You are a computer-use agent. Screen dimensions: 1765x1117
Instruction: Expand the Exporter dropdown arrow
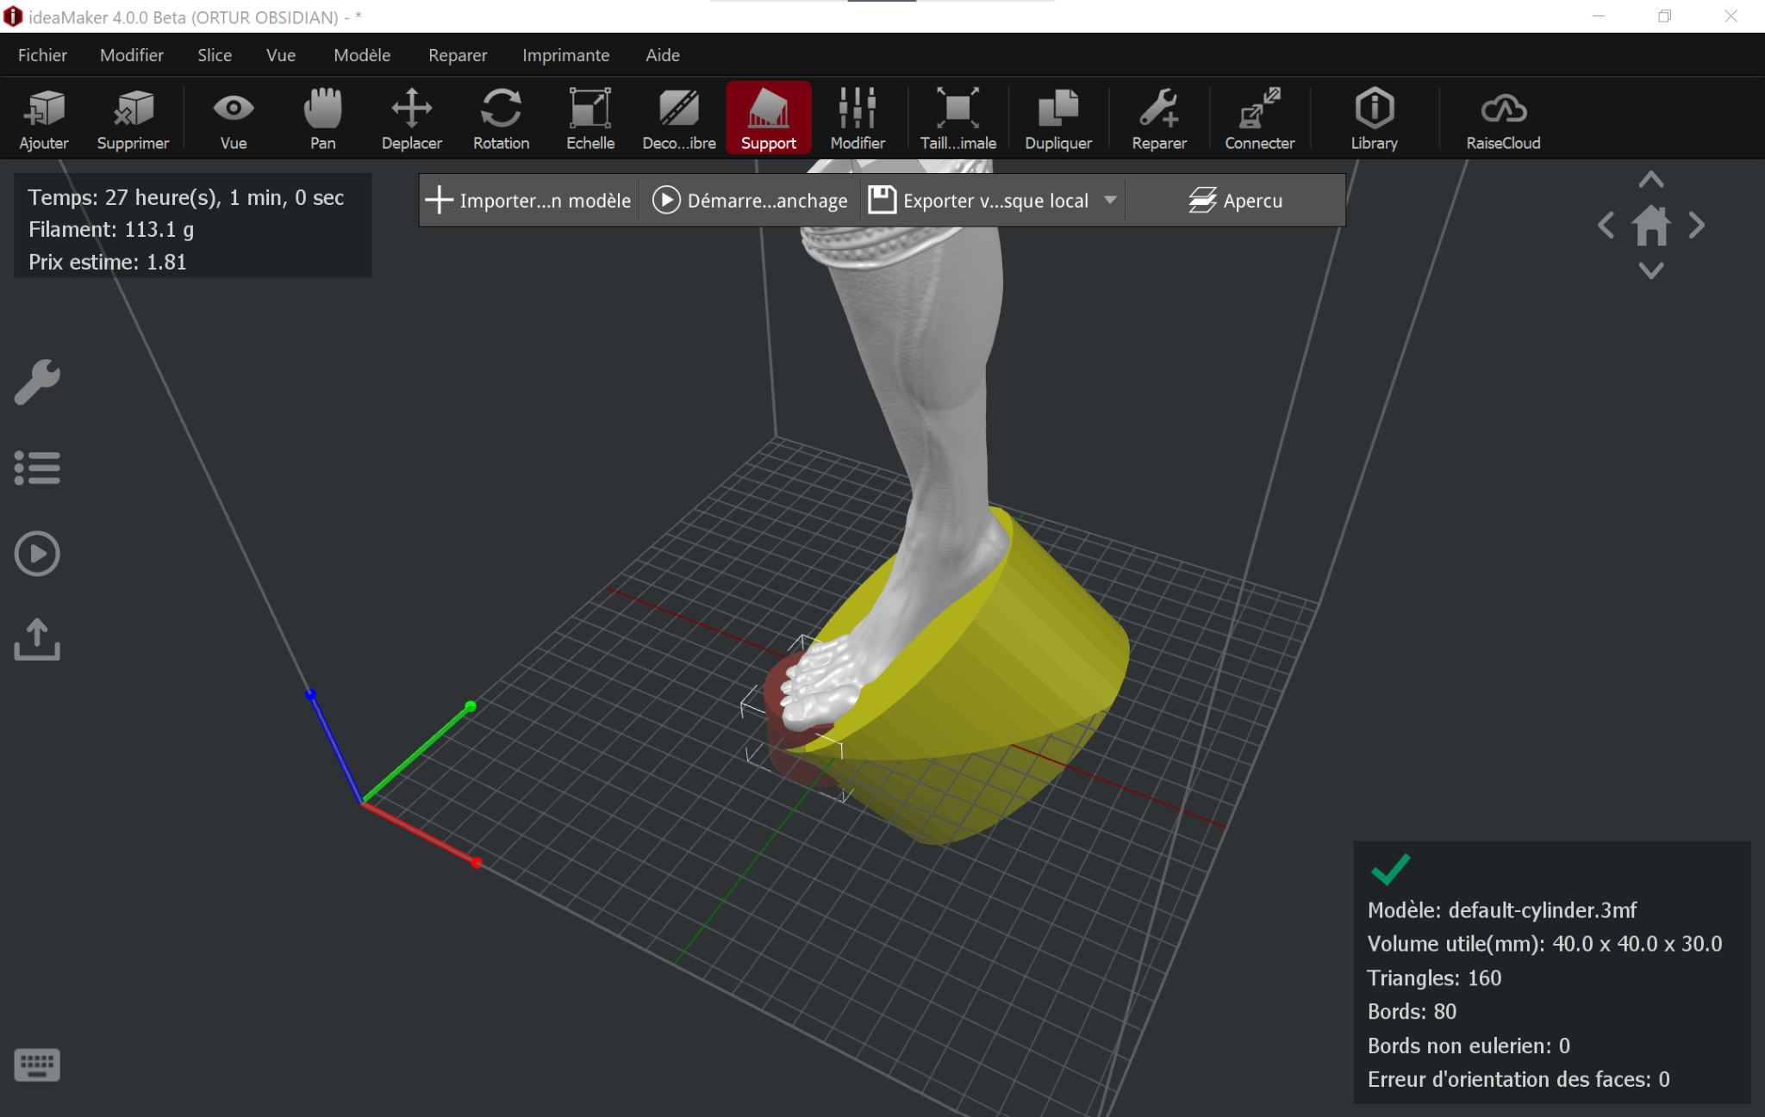click(1110, 200)
